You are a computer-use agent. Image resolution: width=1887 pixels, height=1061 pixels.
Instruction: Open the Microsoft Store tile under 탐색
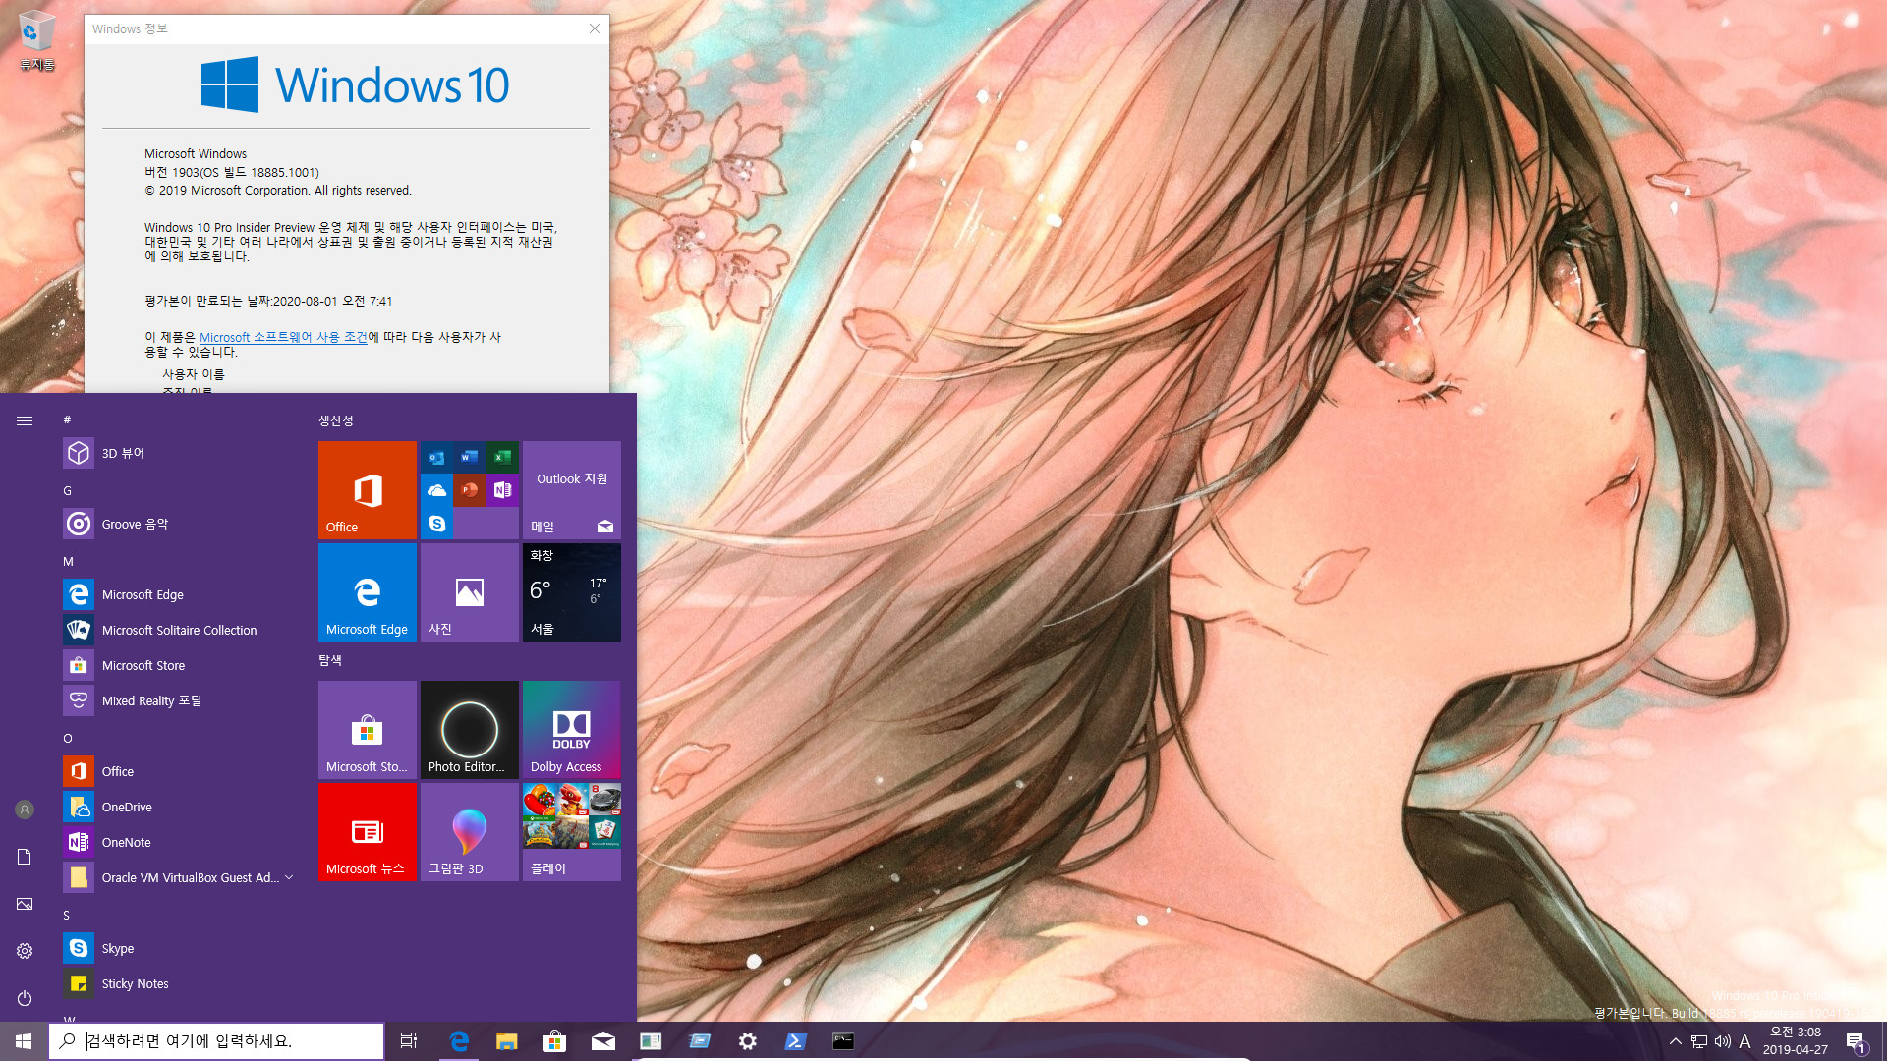tap(368, 730)
